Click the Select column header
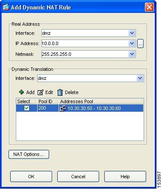Screen dimensions: 162x189 coord(27,101)
